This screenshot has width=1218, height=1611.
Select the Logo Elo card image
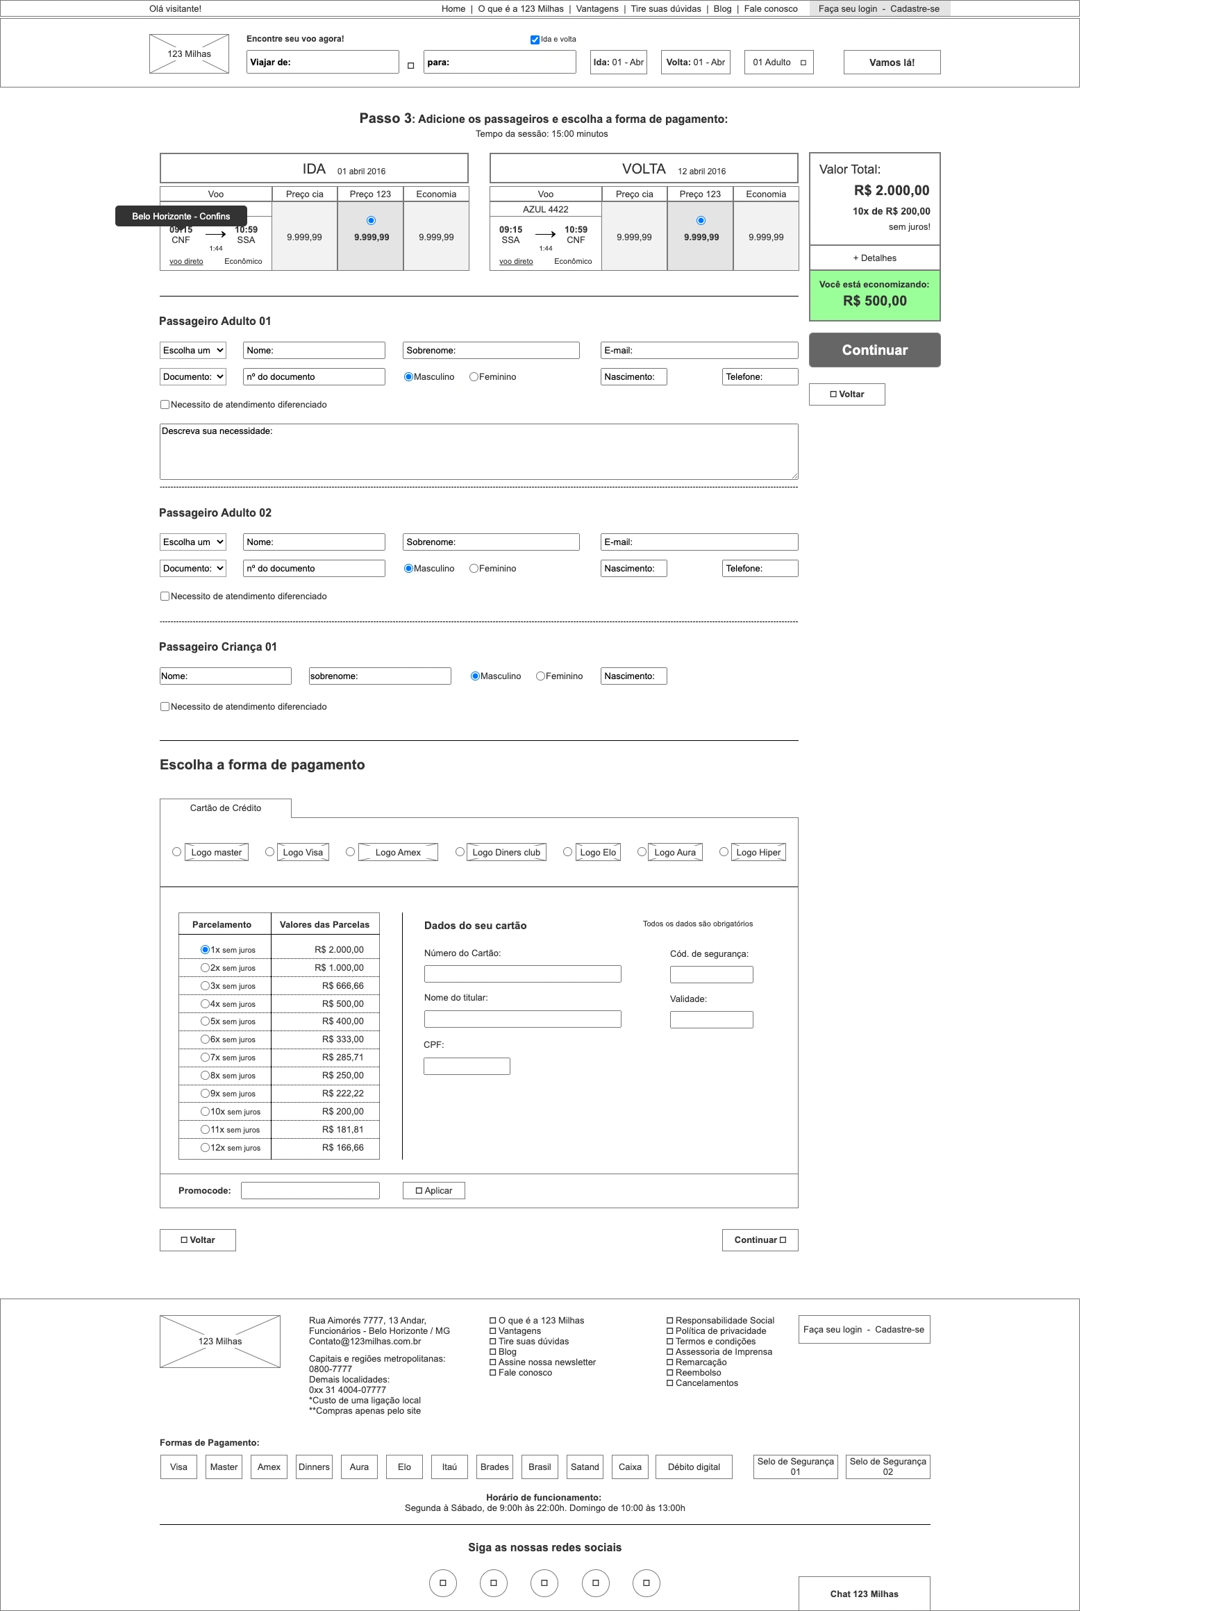(x=598, y=852)
